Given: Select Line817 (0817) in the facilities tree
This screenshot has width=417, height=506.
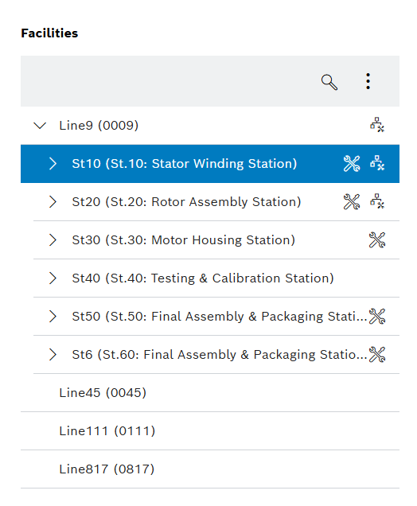Looking at the screenshot, I should [x=210, y=469].
